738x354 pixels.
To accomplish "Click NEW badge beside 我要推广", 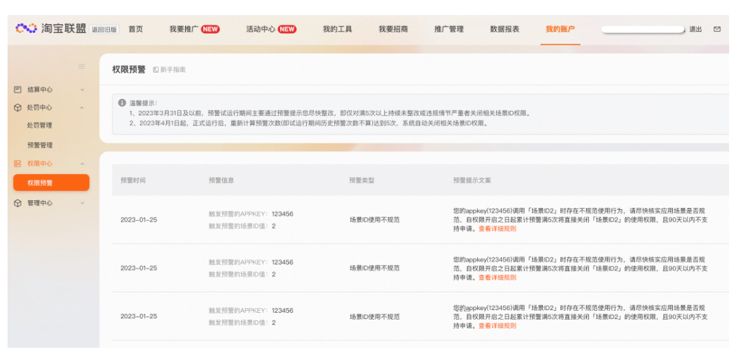I will click(x=210, y=29).
